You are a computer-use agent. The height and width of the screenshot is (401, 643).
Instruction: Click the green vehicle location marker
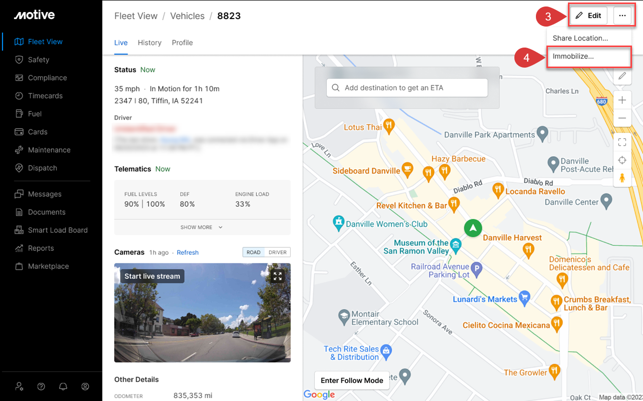[x=472, y=228]
